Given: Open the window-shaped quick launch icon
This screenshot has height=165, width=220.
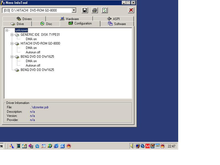Looking at the screenshot, I should [44, 146].
